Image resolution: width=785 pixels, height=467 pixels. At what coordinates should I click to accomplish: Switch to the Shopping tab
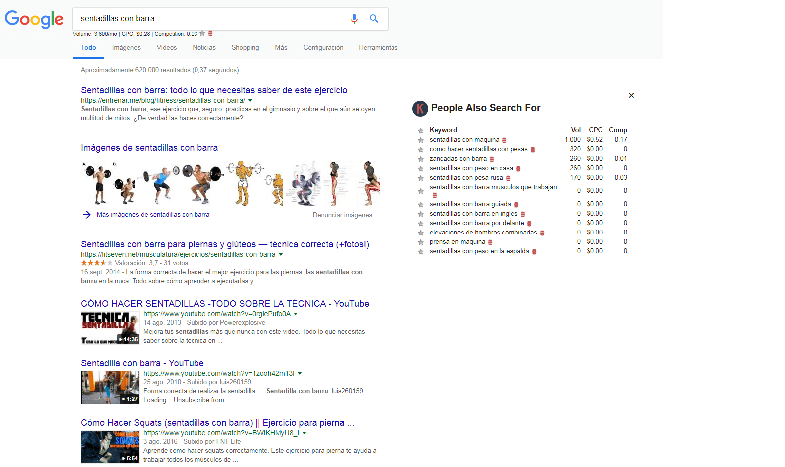click(x=245, y=48)
